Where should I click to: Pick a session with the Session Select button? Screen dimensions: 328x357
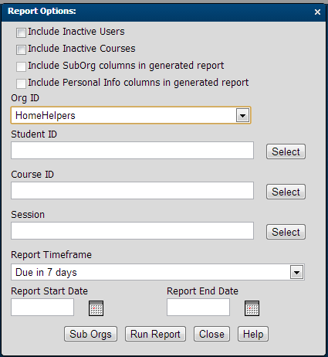click(x=286, y=232)
